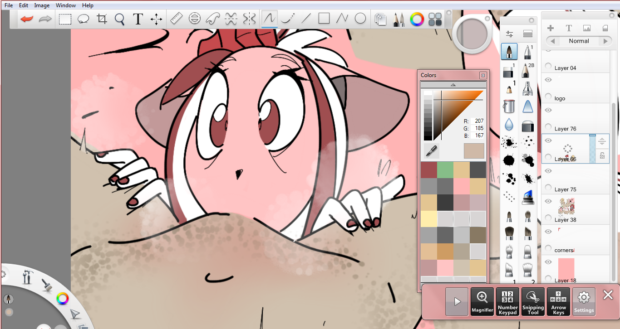Add a new layer with plus icon
Screen dimensions: 620x329
[551, 28]
